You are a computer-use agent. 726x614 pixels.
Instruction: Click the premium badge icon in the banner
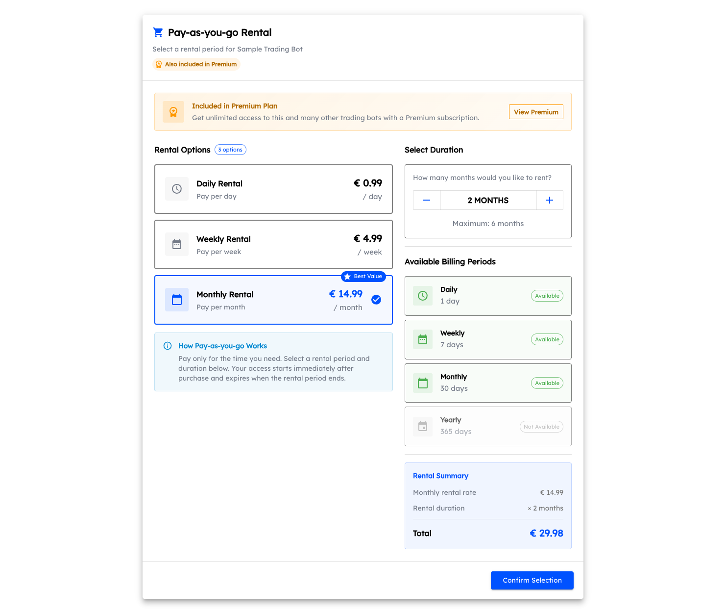[173, 112]
